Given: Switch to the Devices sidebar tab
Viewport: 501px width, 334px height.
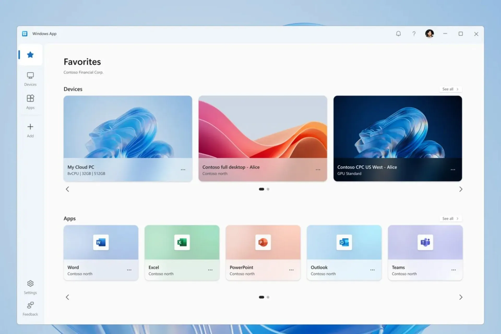Looking at the screenshot, I should (30, 79).
